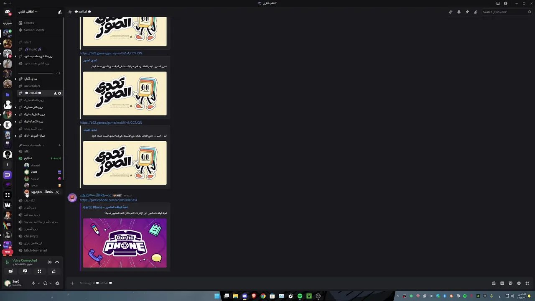Open Threads icon in channel header
The height and width of the screenshot is (301, 535).
[x=451, y=12]
